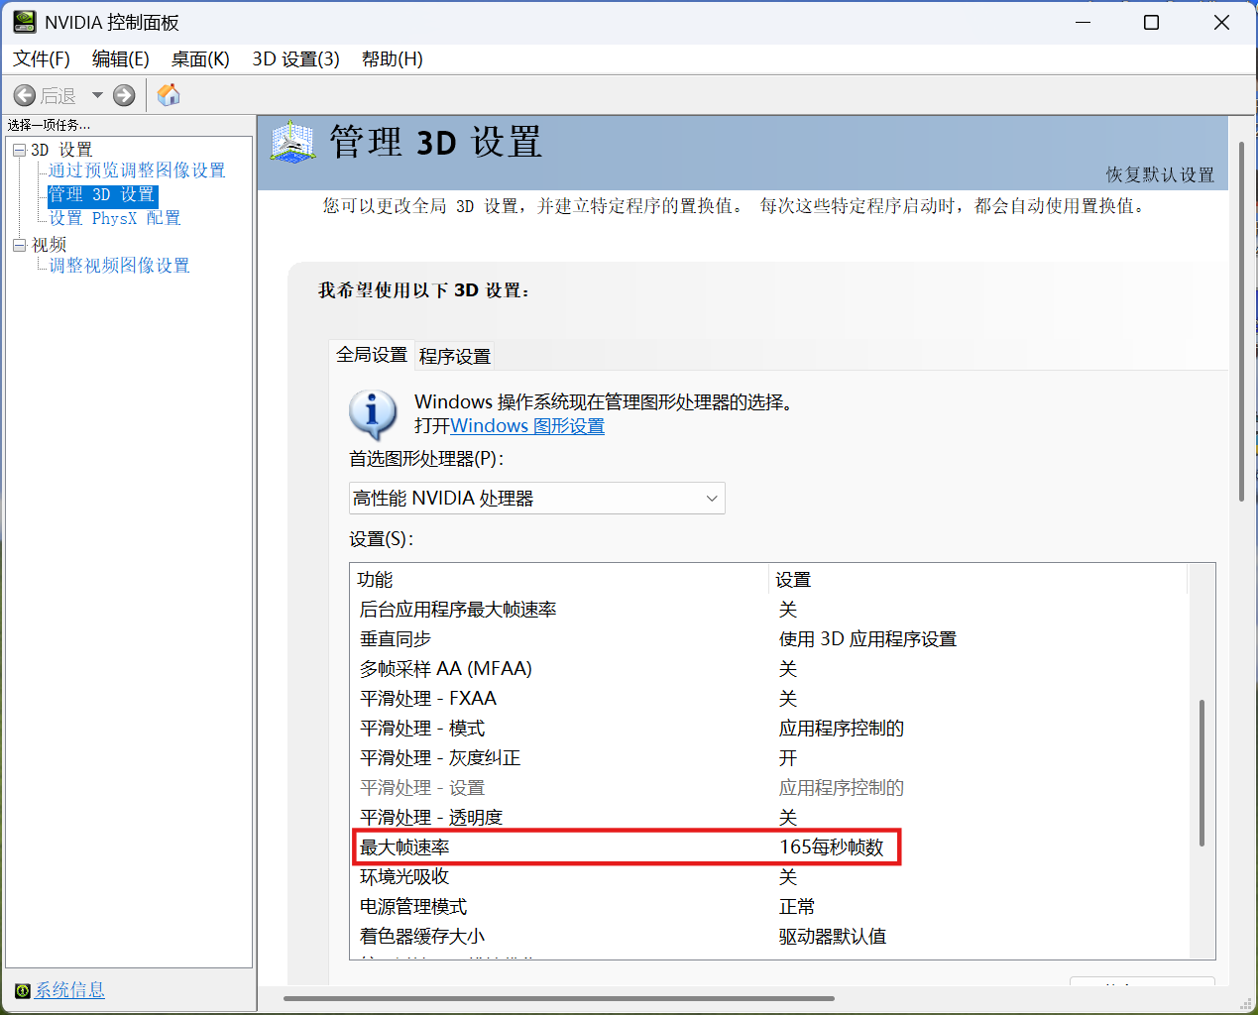Select 调整视频图像设置 in task tree

click(x=119, y=266)
